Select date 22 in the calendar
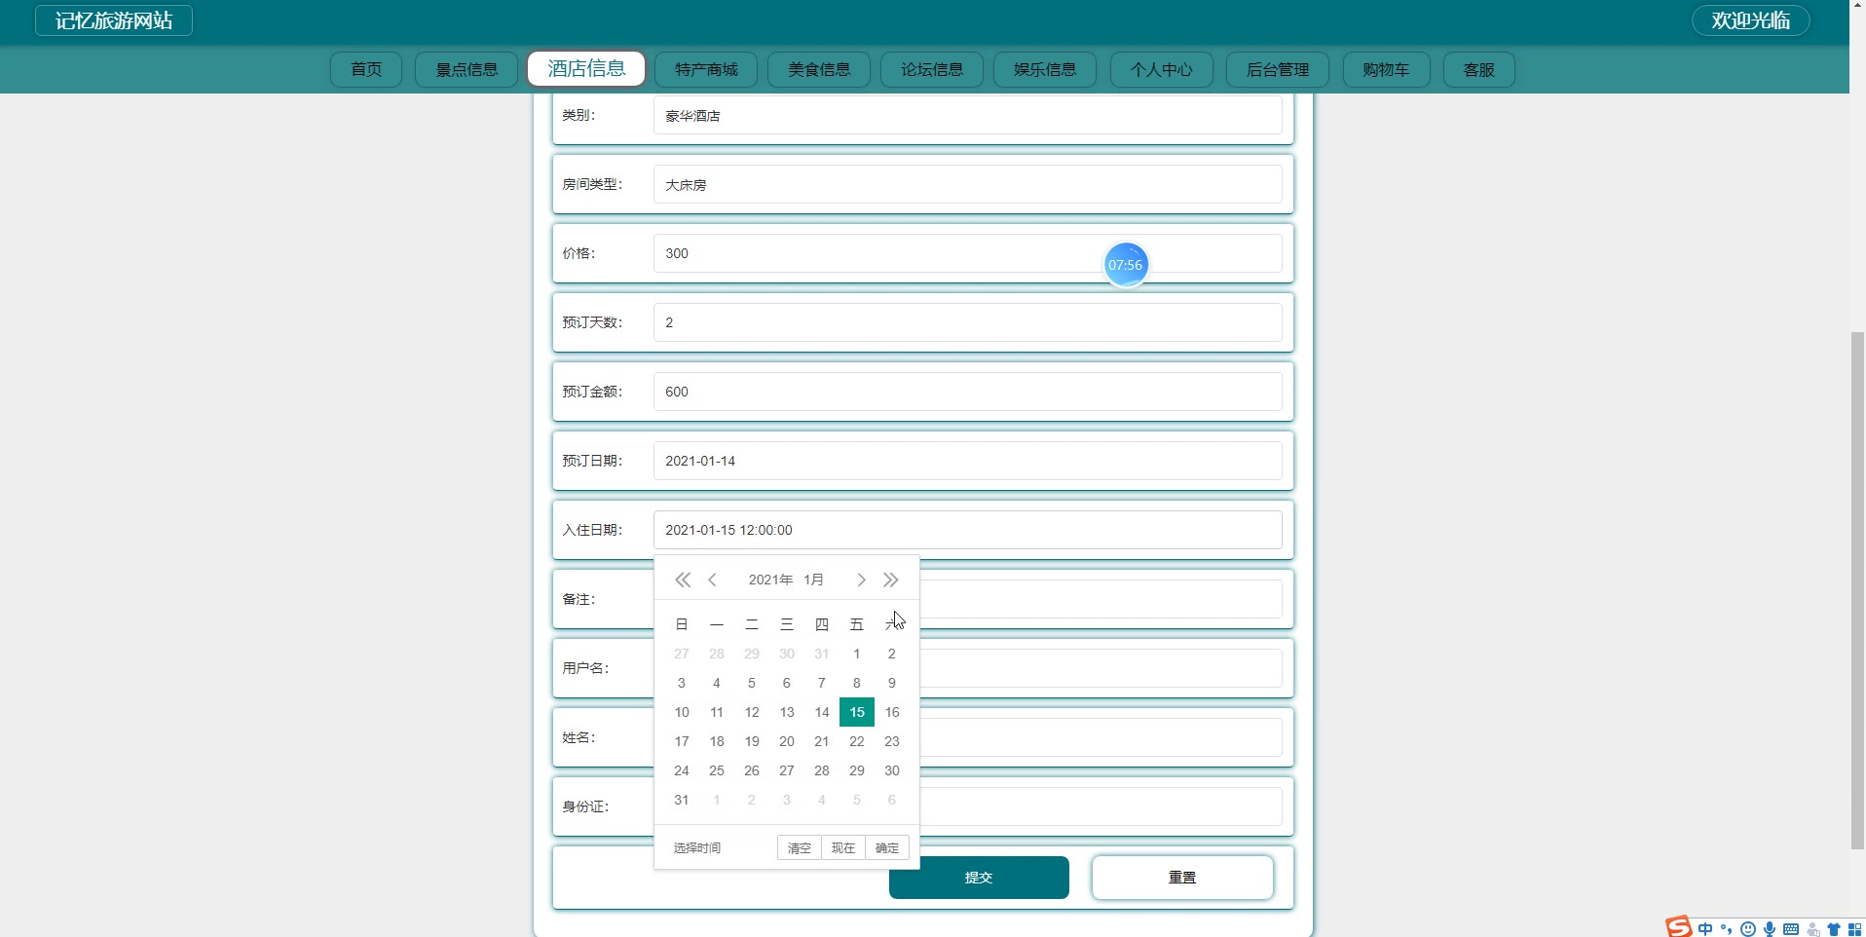This screenshot has height=937, width=1866. coord(857,741)
